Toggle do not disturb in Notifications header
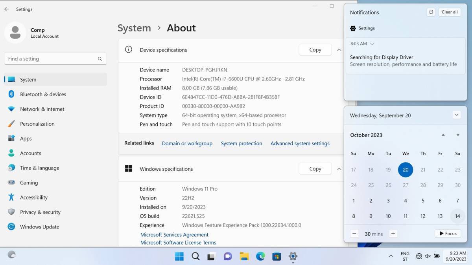 (431, 12)
